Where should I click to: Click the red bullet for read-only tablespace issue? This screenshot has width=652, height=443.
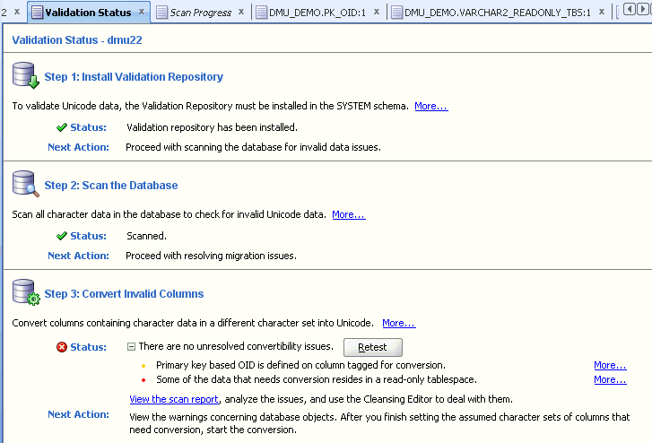pyautogui.click(x=143, y=380)
